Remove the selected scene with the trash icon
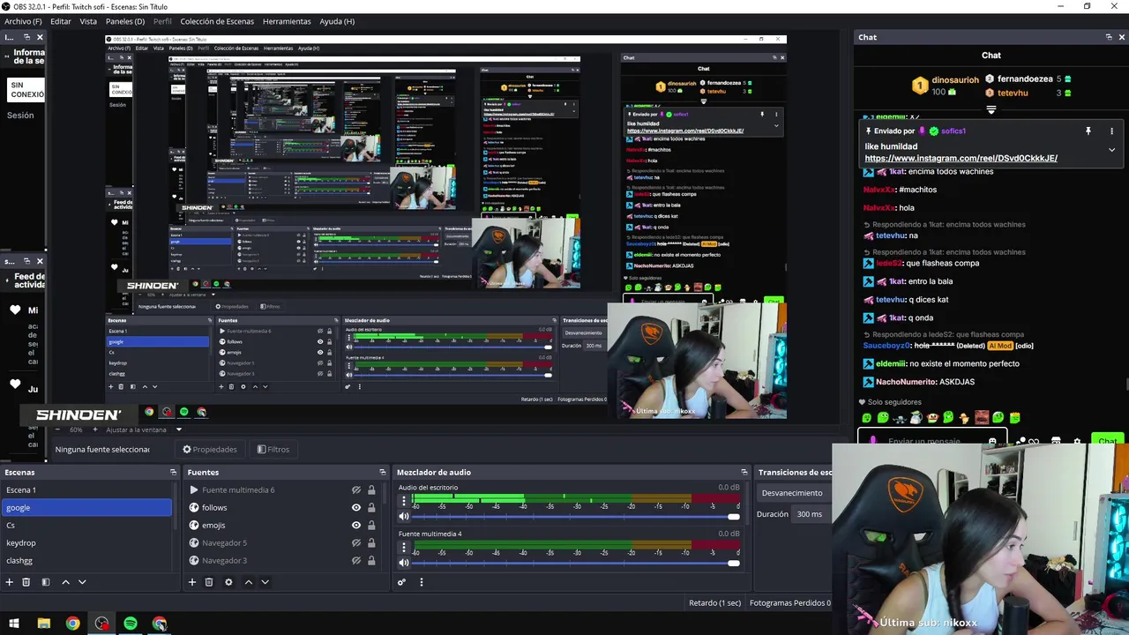The image size is (1129, 635). (x=26, y=582)
